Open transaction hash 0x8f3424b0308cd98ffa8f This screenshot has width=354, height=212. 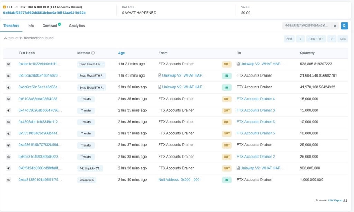coord(40,168)
